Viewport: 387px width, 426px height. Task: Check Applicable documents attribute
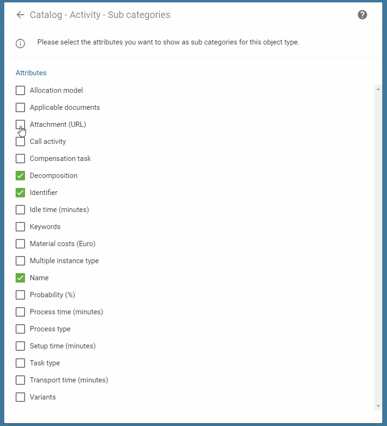coord(20,107)
